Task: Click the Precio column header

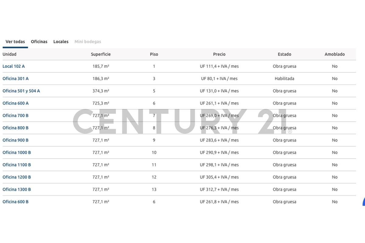Action: click(219, 54)
